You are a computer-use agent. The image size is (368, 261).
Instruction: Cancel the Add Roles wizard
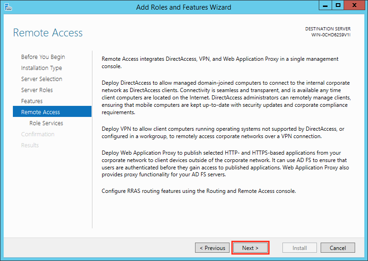[x=338, y=248]
